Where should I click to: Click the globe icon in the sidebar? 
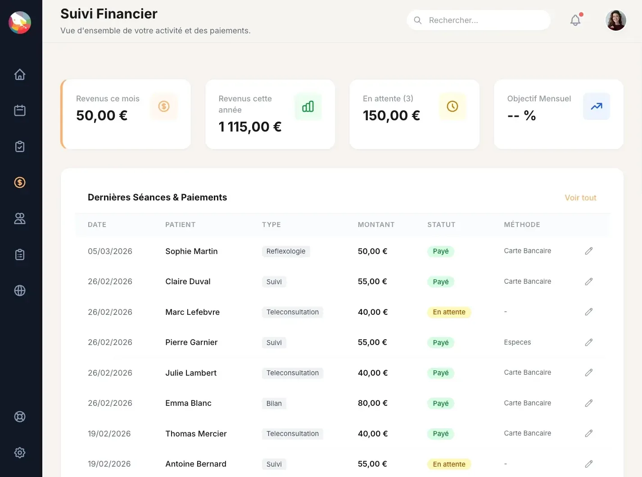point(20,291)
